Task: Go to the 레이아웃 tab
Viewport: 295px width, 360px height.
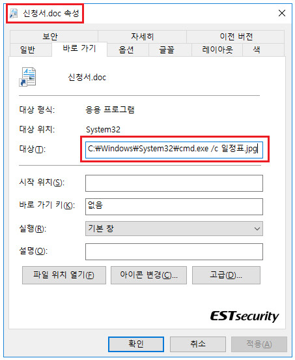Action: (x=217, y=50)
